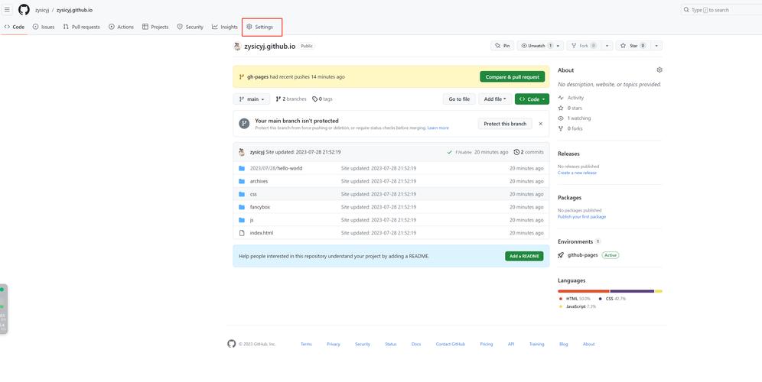Click the zysicyj avatar beside repository title
The width and height of the screenshot is (762, 382).
237,46
